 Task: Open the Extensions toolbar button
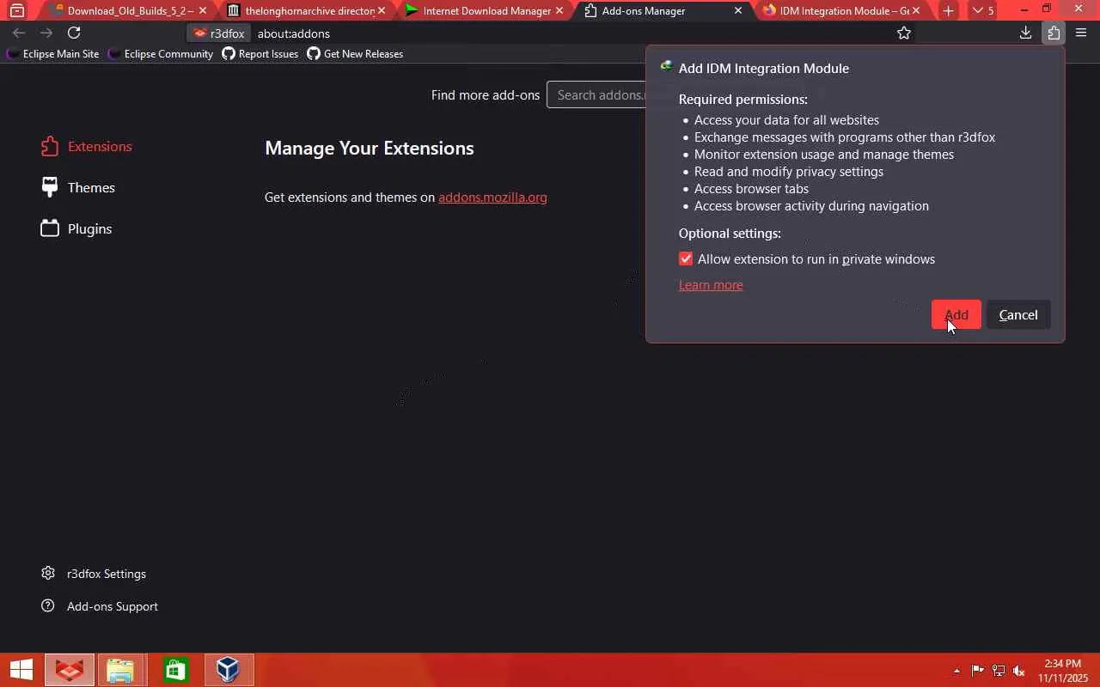point(1054,33)
